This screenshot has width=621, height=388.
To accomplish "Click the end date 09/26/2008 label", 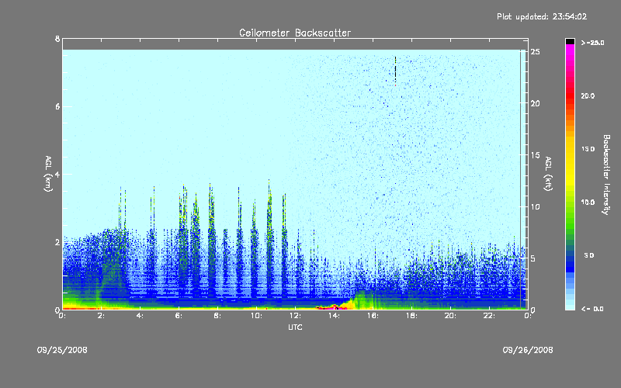I will (528, 350).
